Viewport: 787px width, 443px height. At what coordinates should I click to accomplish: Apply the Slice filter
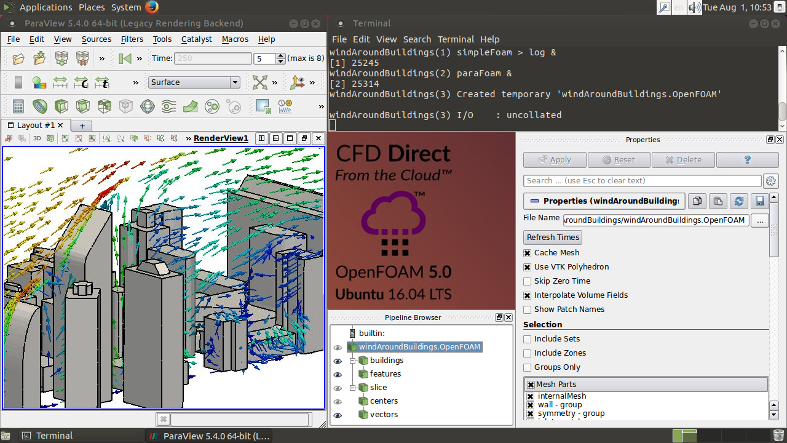(83, 106)
